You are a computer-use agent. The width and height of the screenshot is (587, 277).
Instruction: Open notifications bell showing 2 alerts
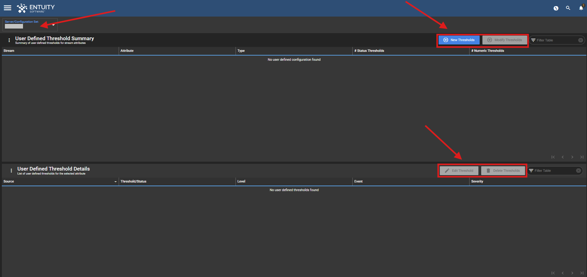click(581, 8)
